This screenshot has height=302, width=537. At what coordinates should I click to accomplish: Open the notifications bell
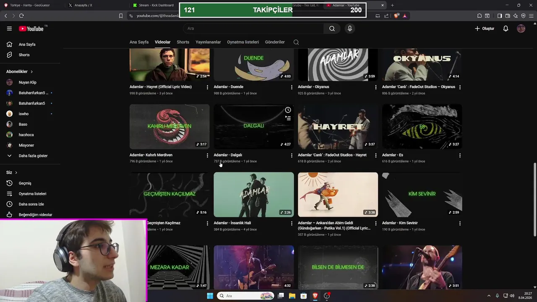pyautogui.click(x=506, y=29)
